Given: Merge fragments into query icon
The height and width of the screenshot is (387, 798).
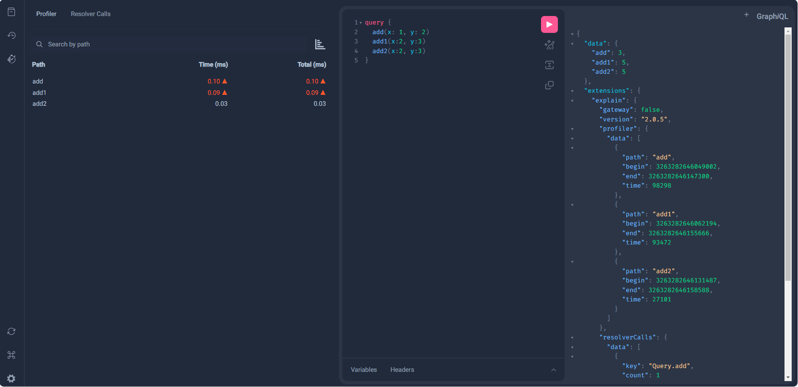Looking at the screenshot, I should (x=549, y=65).
